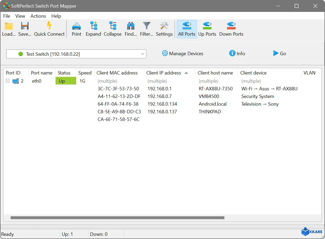Select MAC 3C-7C-3F-53-73-50
This screenshot has height=239, width=325.
[x=118, y=89]
